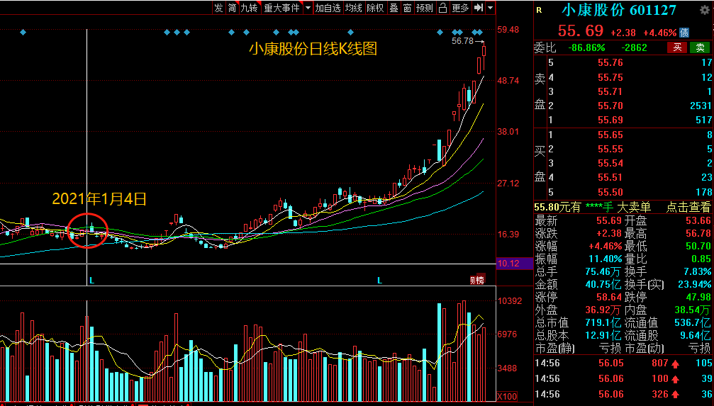The height and width of the screenshot is (406, 714).
Task: Select buy level 1 price 55.65
Action: click(x=610, y=135)
